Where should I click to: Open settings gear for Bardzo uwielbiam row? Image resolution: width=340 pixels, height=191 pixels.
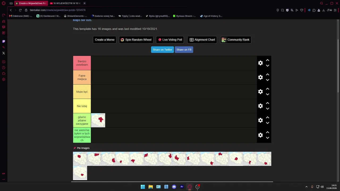(x=260, y=63)
